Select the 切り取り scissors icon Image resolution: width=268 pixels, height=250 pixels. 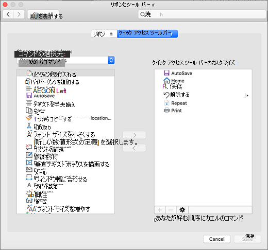[29, 126]
